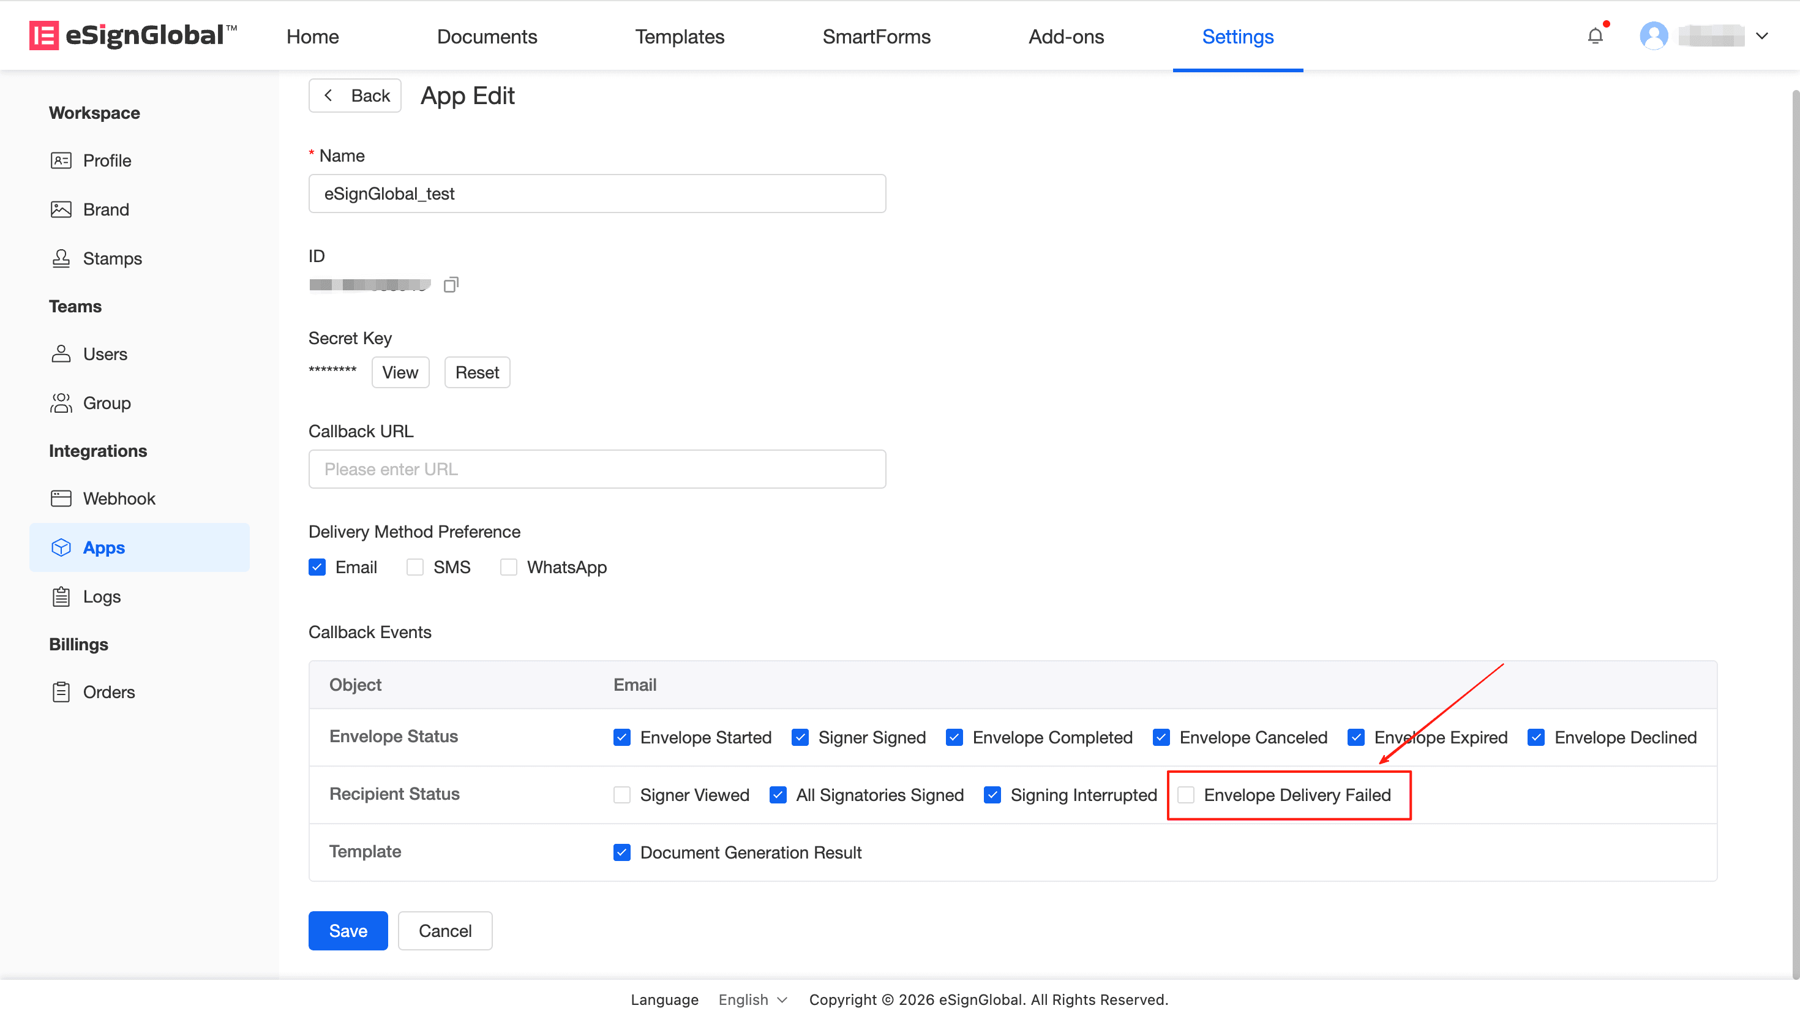Check the SMS delivery method
The width and height of the screenshot is (1800, 1019).
pyautogui.click(x=415, y=567)
